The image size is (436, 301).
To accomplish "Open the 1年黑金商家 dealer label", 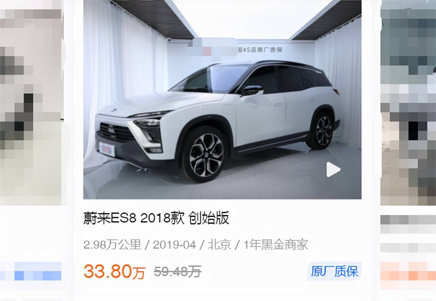I will coord(276,245).
